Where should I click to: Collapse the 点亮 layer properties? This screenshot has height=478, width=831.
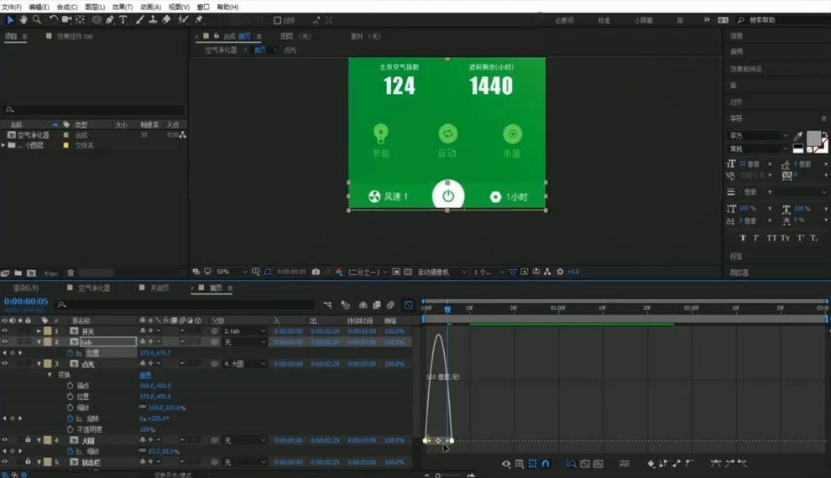coord(39,364)
